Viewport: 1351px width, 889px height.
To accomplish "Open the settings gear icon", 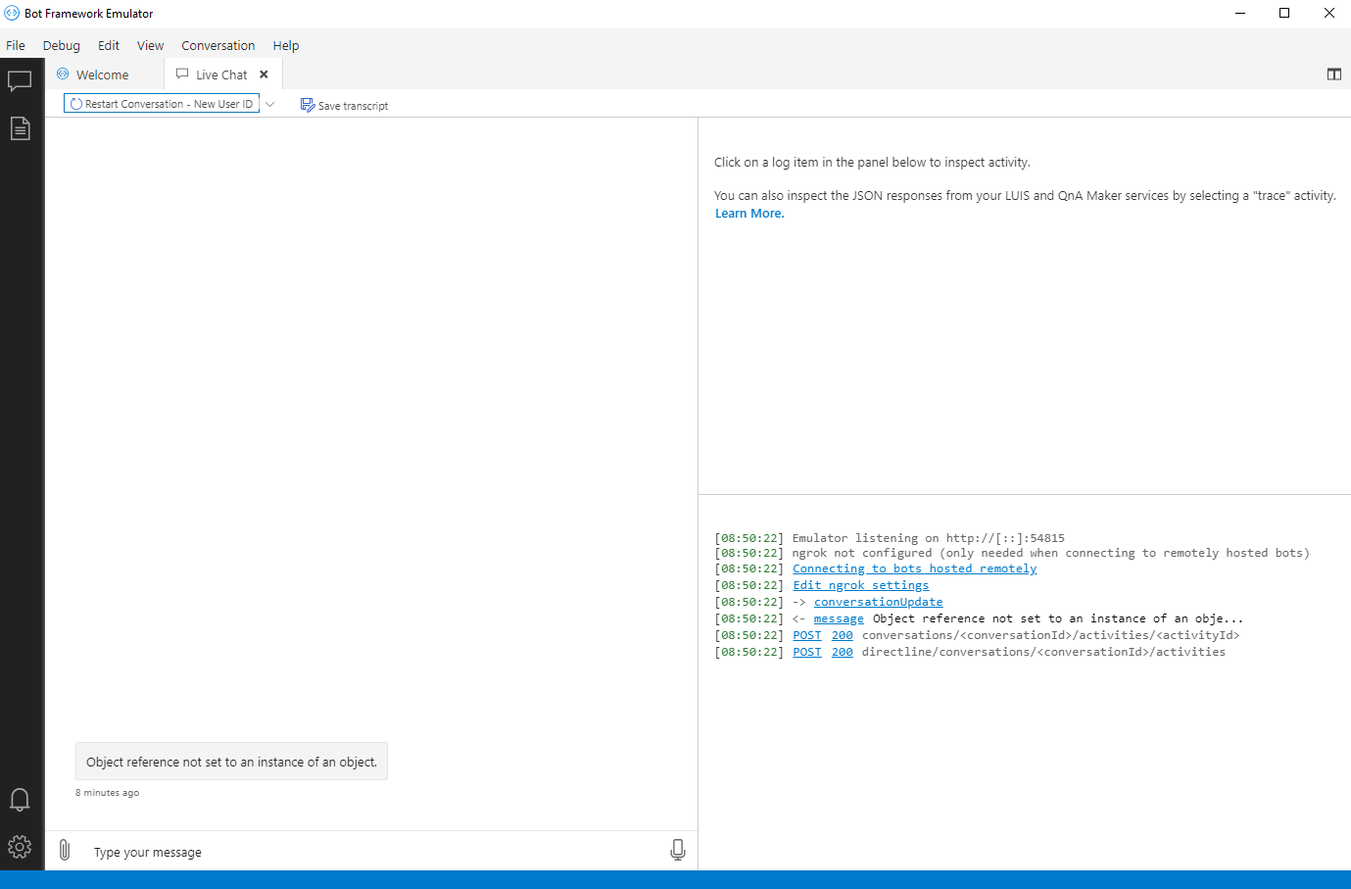I will coord(20,847).
